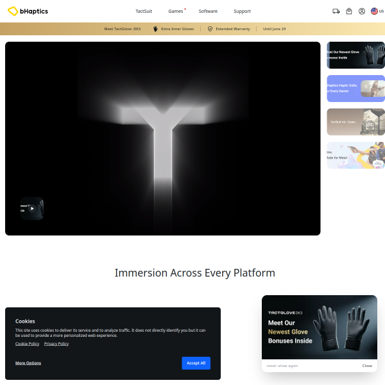This screenshot has width=385, height=385.
Task: Click never show again in the popup
Action: pos(282,366)
